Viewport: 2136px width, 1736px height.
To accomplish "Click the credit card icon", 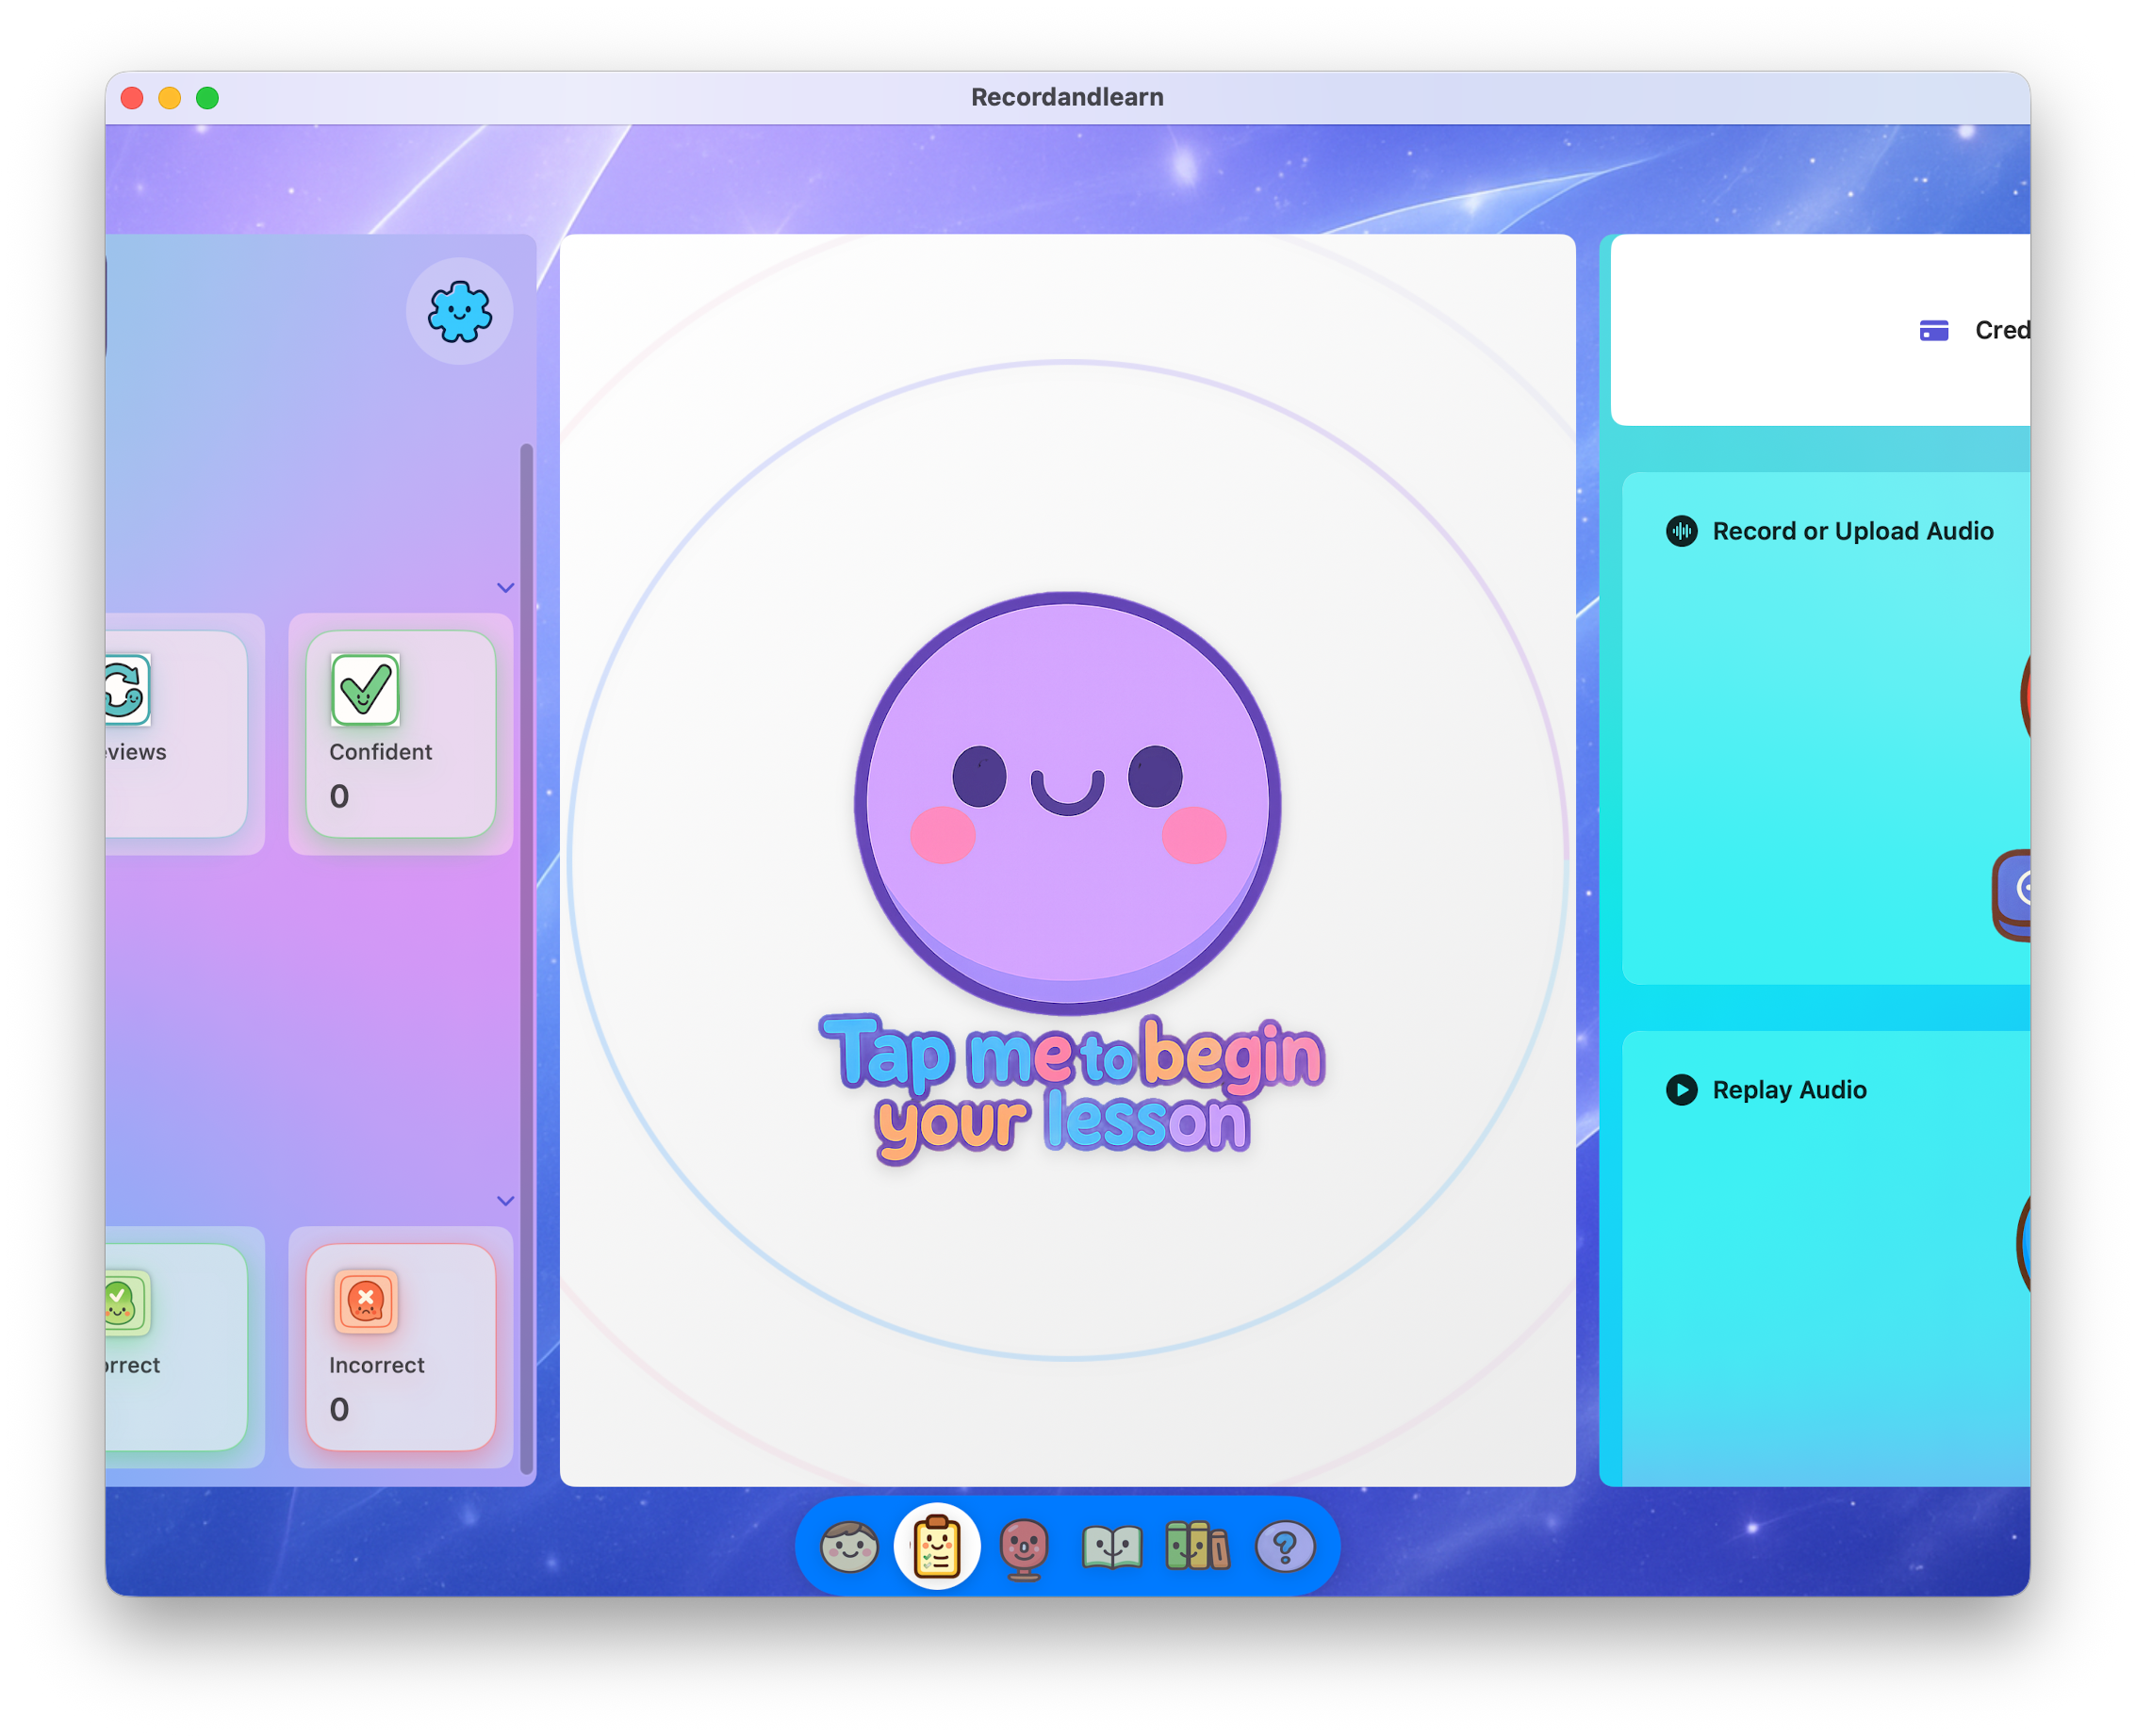I will (1933, 330).
